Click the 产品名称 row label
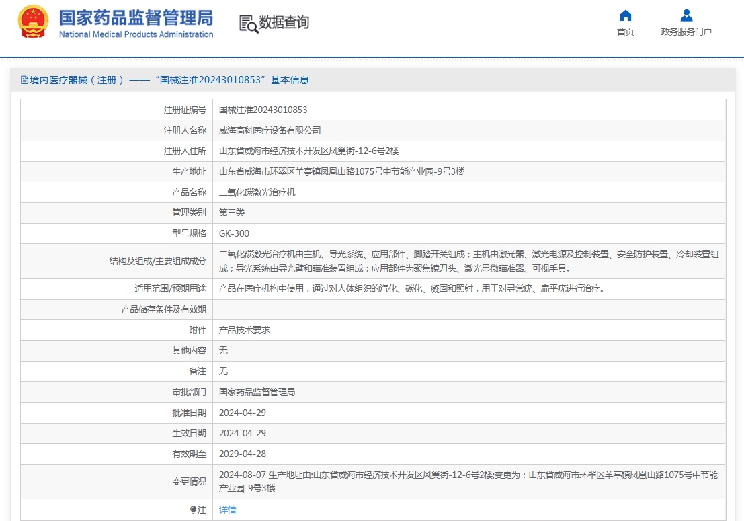744x521 pixels. 189,192
